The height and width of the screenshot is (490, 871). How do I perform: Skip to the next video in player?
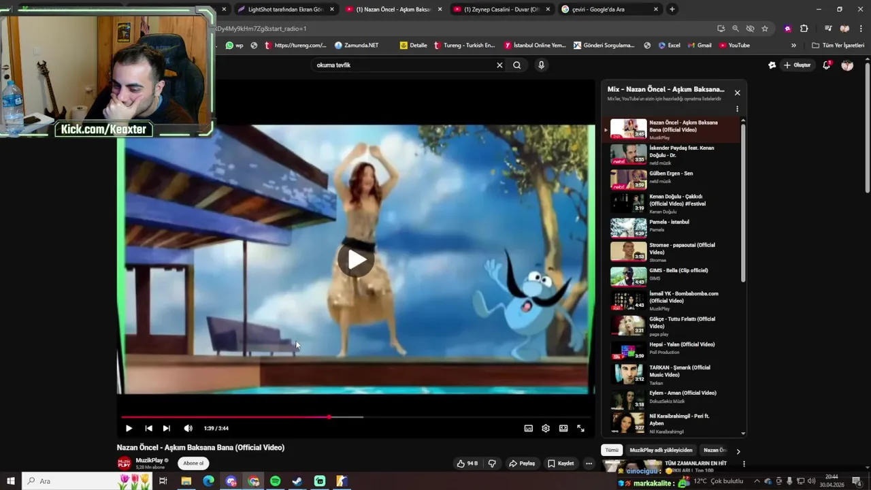coord(166,428)
